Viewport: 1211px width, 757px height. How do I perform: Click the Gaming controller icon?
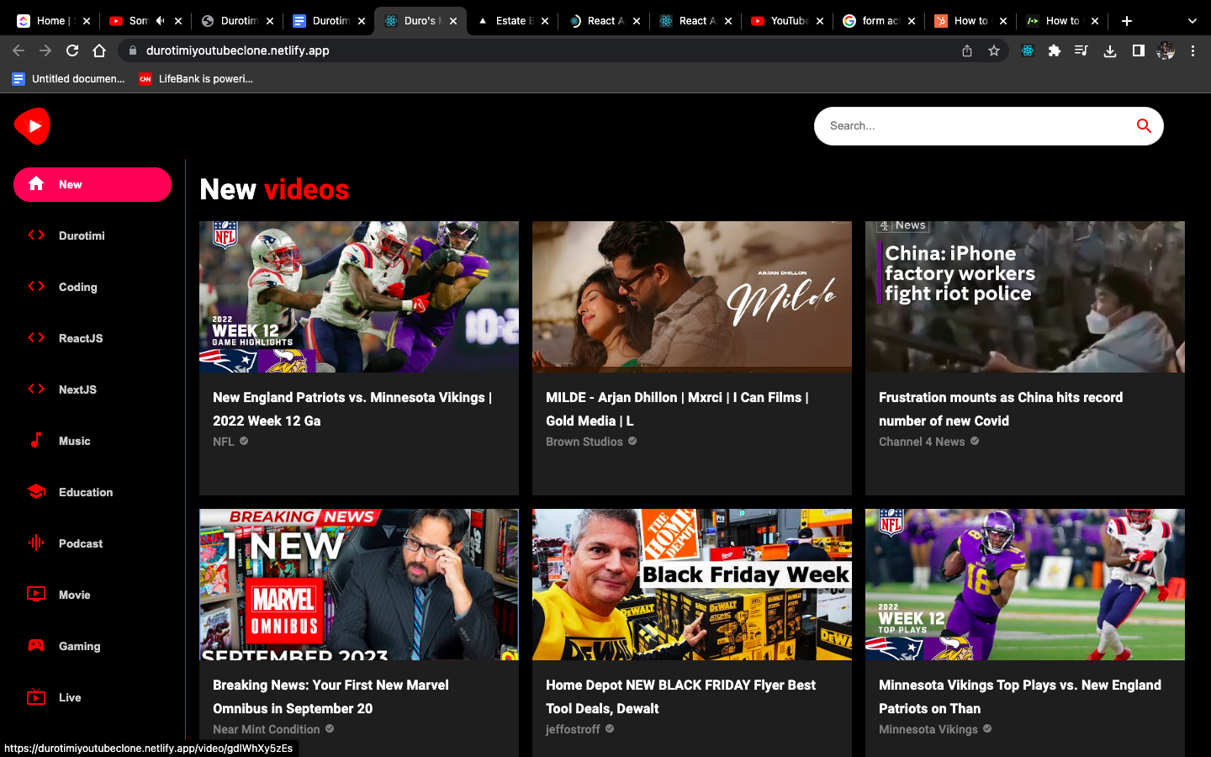(x=36, y=645)
